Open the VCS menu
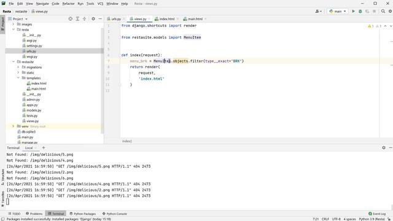Screen dimensions: 393x221 [x=100, y=4]
